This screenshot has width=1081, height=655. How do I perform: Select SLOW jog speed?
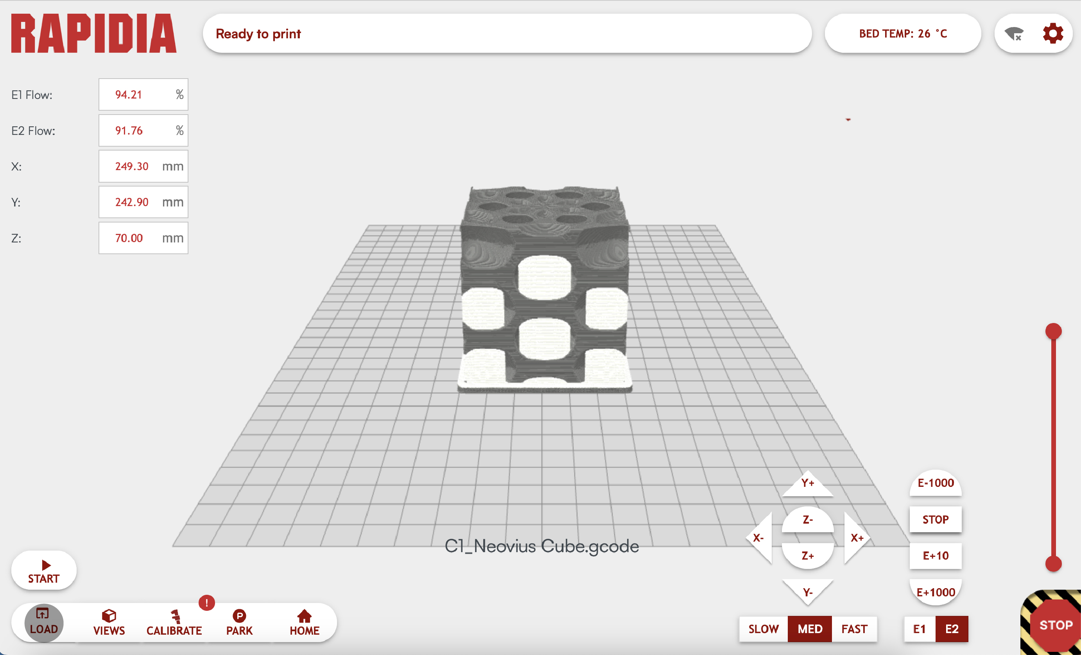click(x=764, y=629)
